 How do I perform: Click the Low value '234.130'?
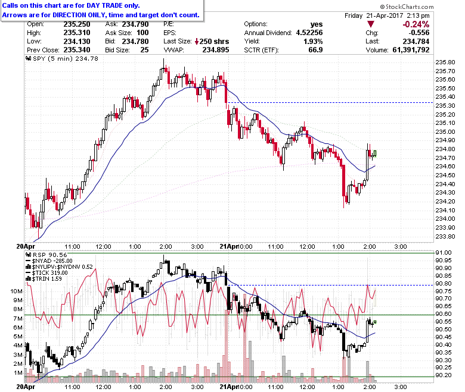[77, 42]
